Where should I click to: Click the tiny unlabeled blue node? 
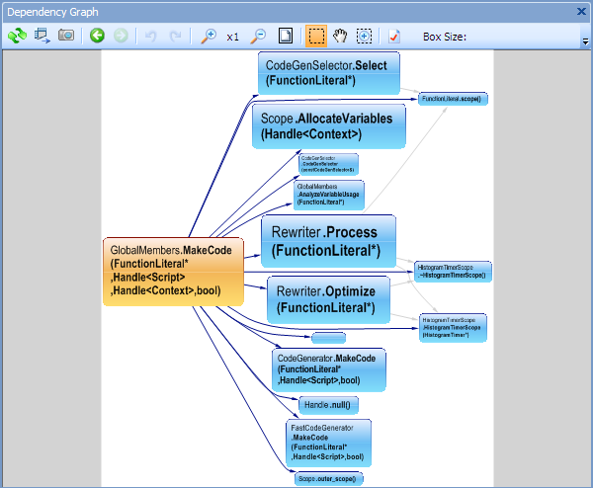(329, 338)
